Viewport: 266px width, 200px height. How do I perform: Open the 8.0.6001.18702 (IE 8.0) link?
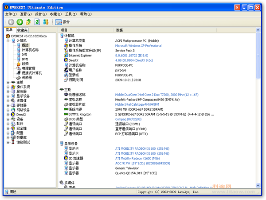point(132,56)
